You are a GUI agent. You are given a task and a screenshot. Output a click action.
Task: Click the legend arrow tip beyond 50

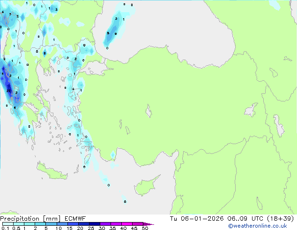pos(151,224)
